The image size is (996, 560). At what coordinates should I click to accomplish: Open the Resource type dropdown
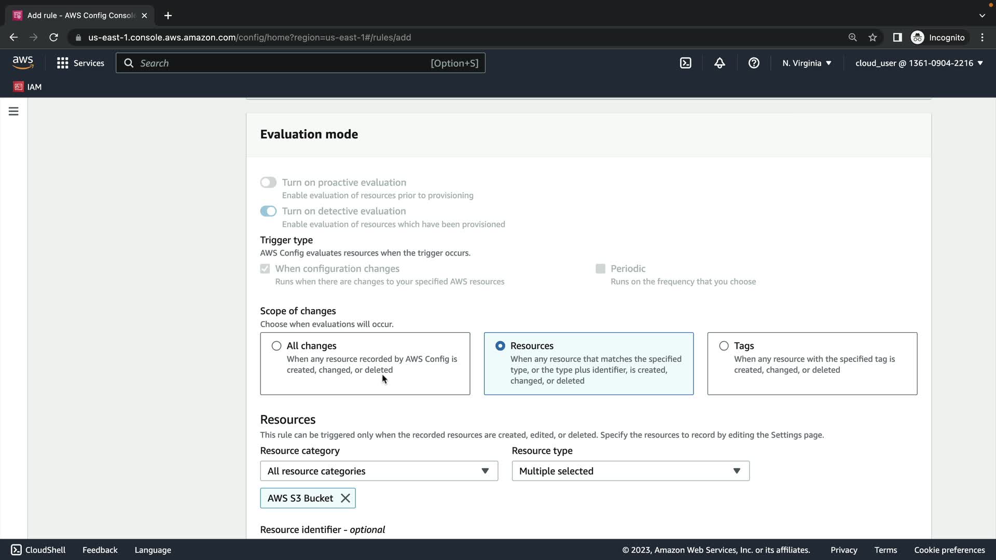[630, 471]
